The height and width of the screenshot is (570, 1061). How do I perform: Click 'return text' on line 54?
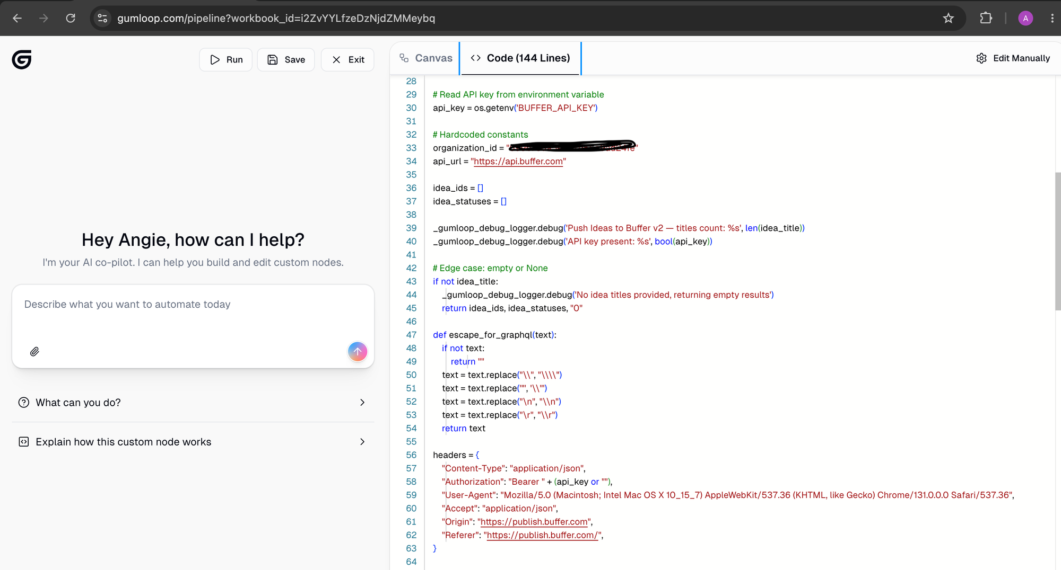pos(464,429)
